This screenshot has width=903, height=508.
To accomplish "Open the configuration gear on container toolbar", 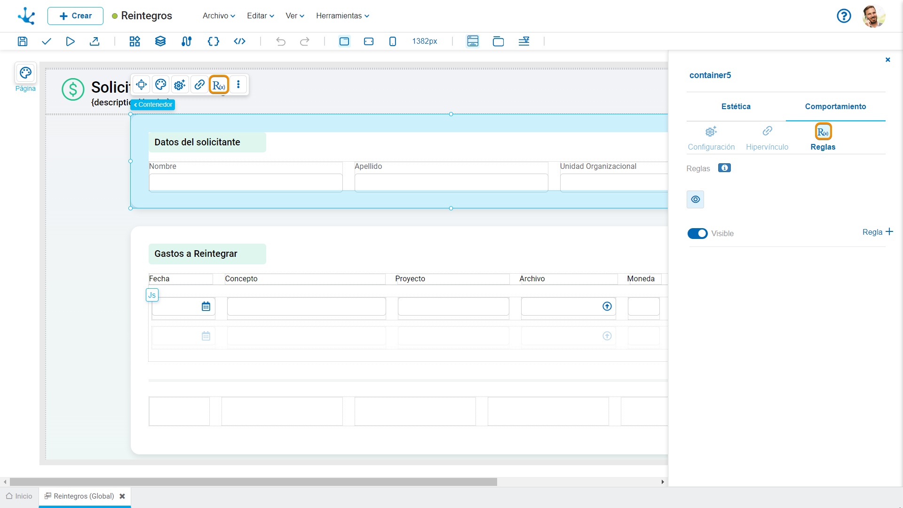I will coord(180,85).
